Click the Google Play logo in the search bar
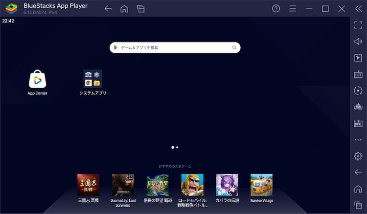The width and height of the screenshot is (367, 214). (x=115, y=48)
